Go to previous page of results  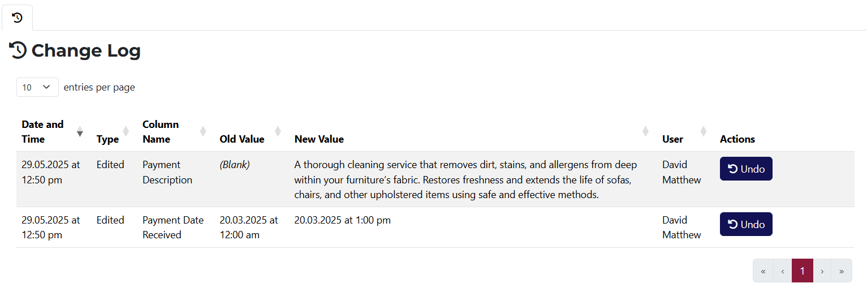[783, 271]
